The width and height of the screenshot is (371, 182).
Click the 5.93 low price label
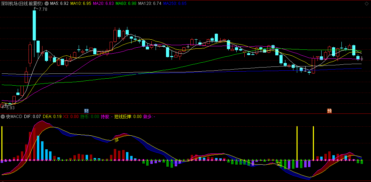click(x=10, y=108)
